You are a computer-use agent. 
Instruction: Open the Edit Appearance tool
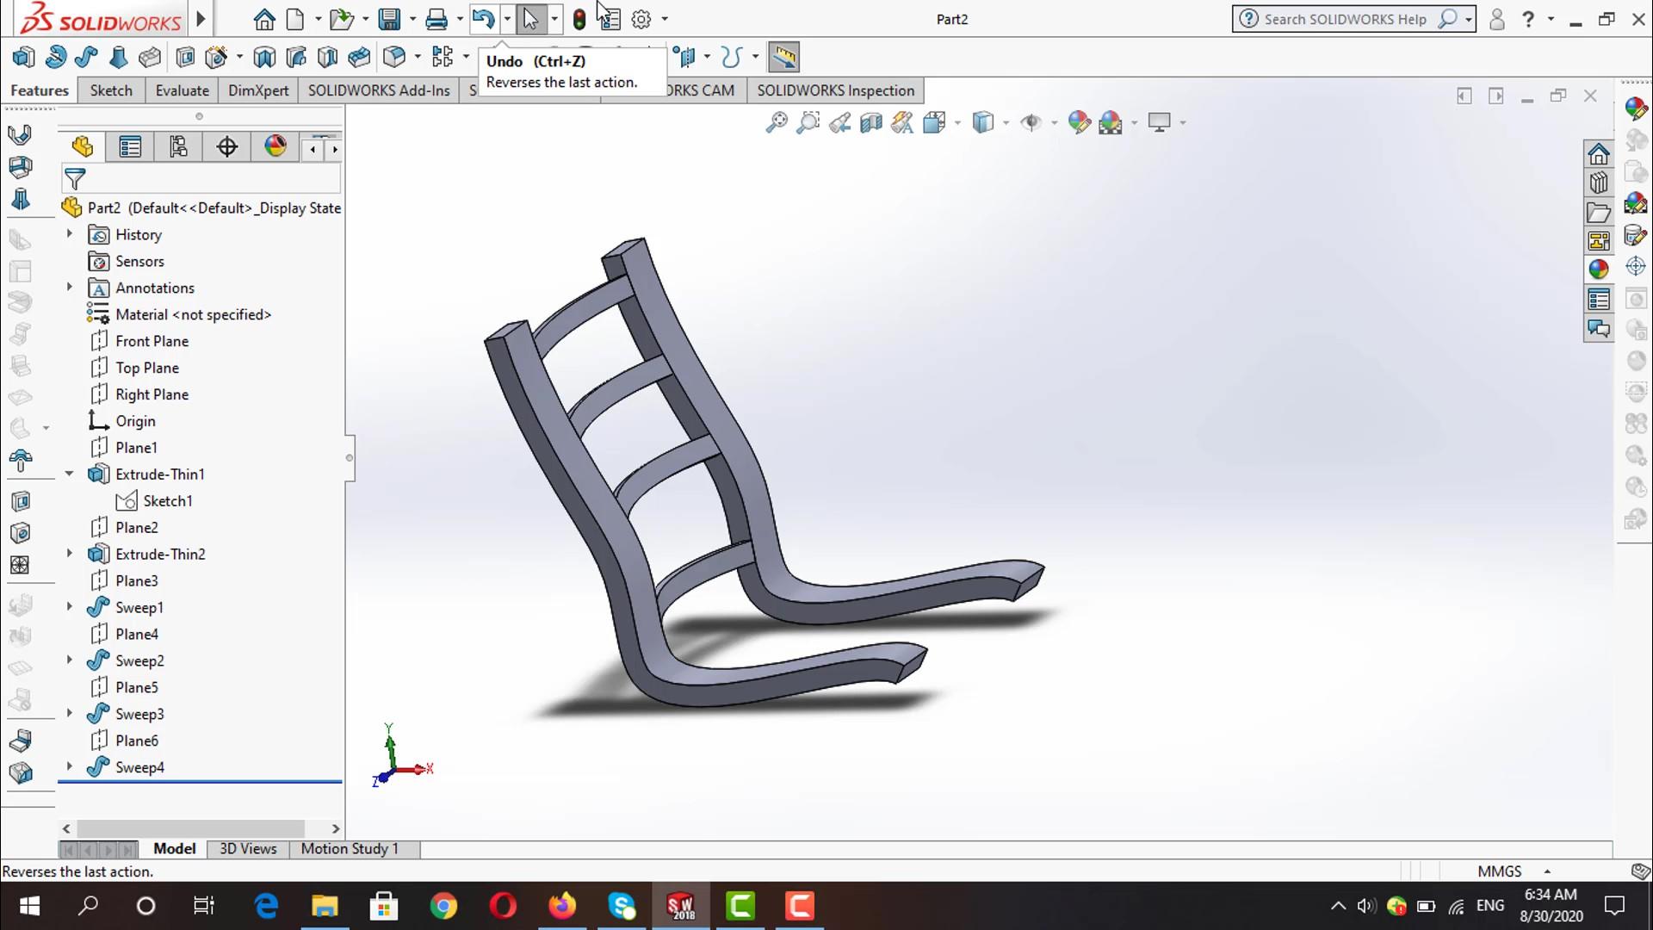1080,122
